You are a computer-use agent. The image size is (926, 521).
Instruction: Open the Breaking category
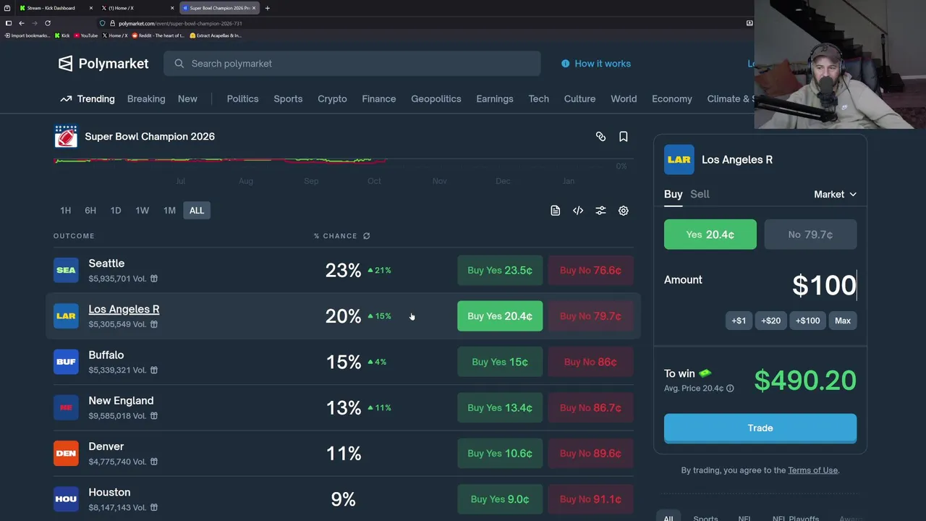click(146, 99)
